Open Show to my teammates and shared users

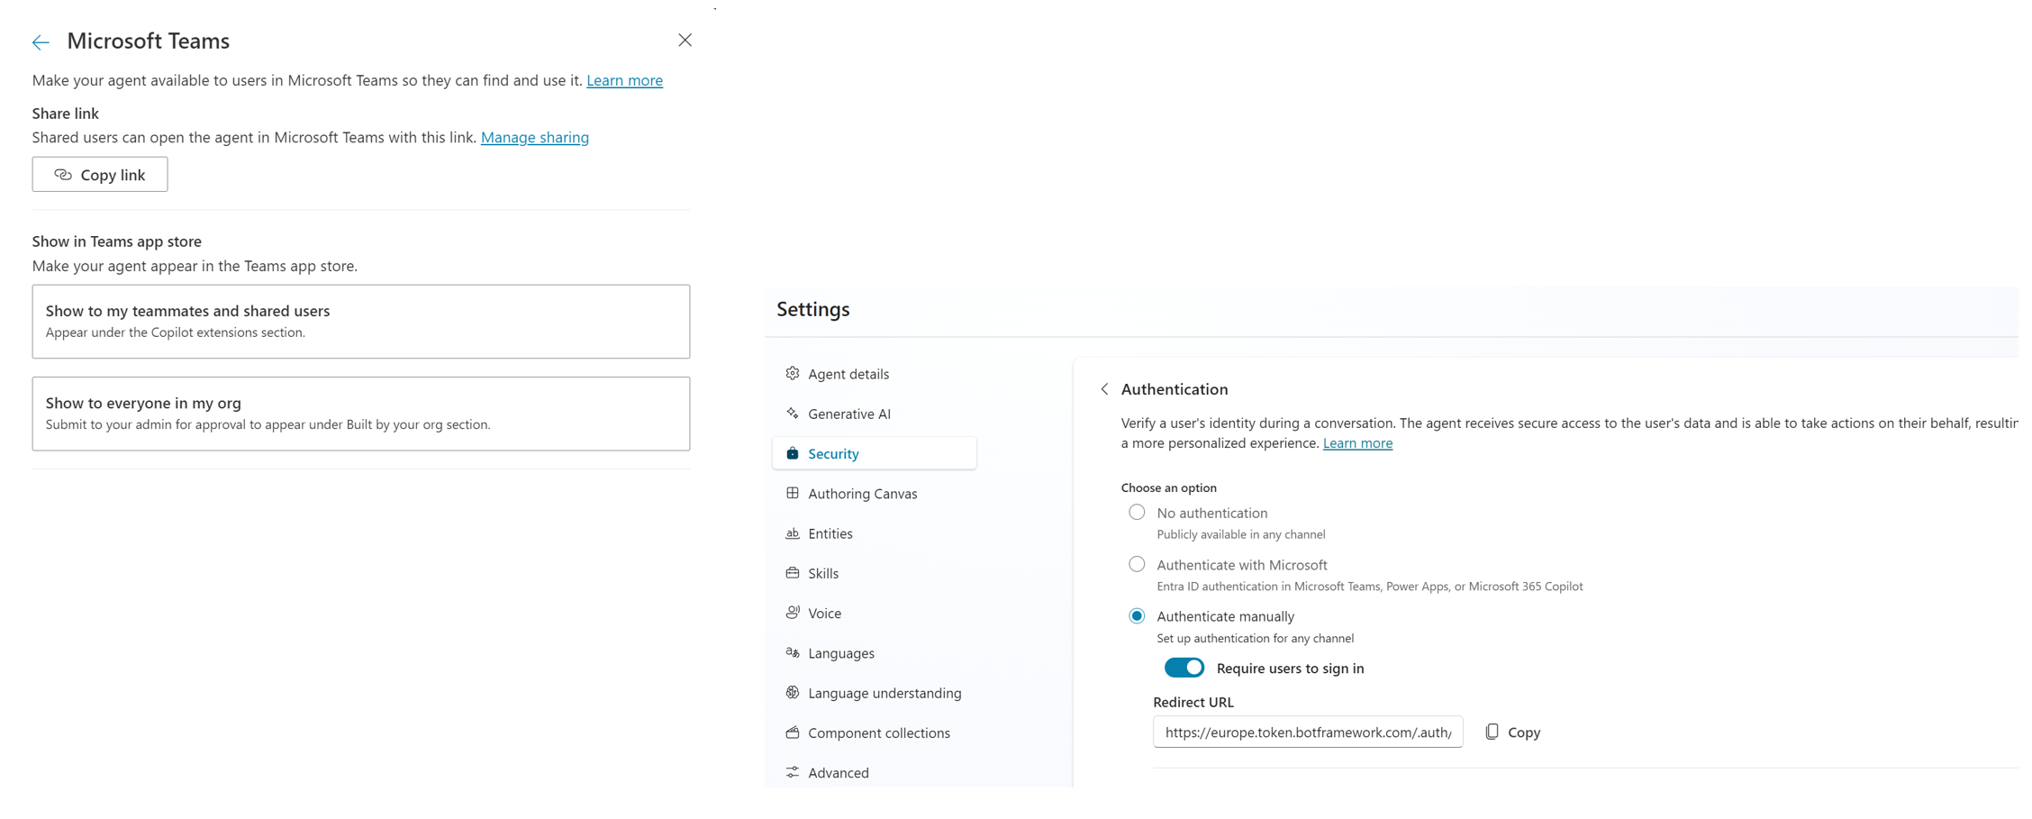click(360, 322)
